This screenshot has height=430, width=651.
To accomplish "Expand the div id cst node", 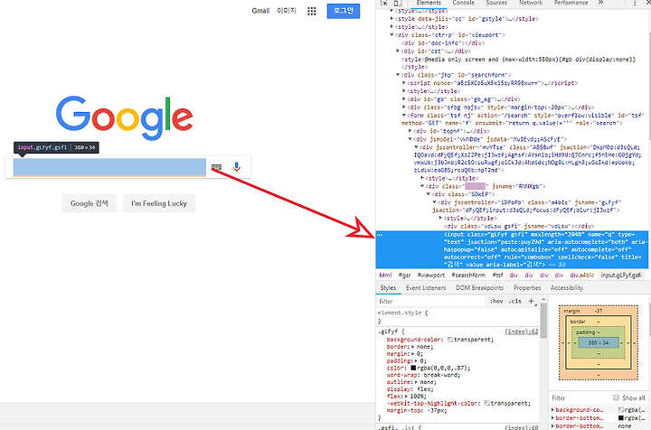I will pyautogui.click(x=398, y=51).
